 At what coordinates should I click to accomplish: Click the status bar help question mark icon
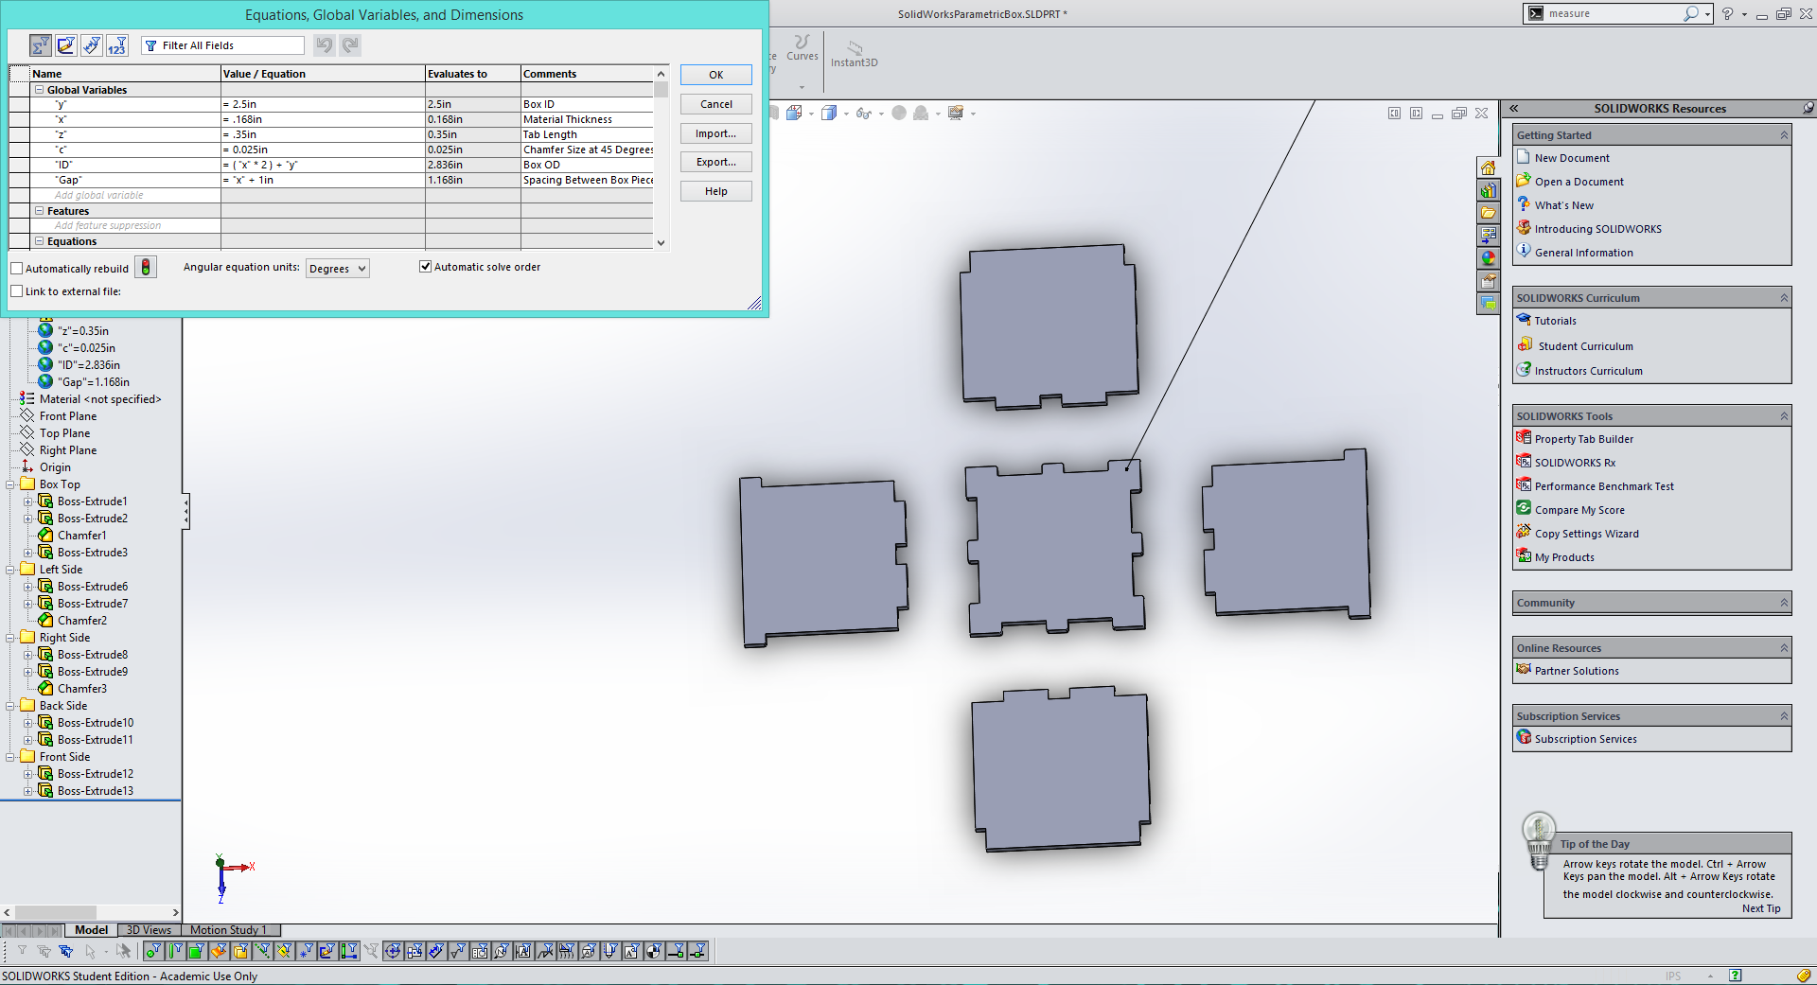[x=1735, y=976]
